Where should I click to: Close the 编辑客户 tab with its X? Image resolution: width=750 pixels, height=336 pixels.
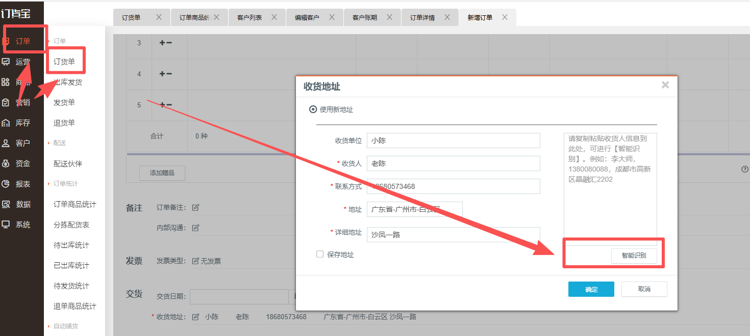pyautogui.click(x=332, y=17)
